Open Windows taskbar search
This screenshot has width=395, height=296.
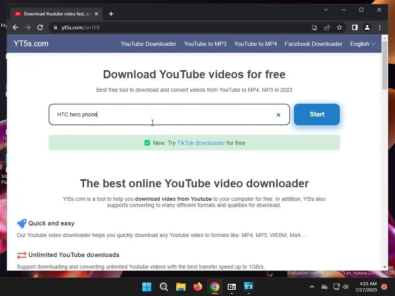pyautogui.click(x=164, y=287)
